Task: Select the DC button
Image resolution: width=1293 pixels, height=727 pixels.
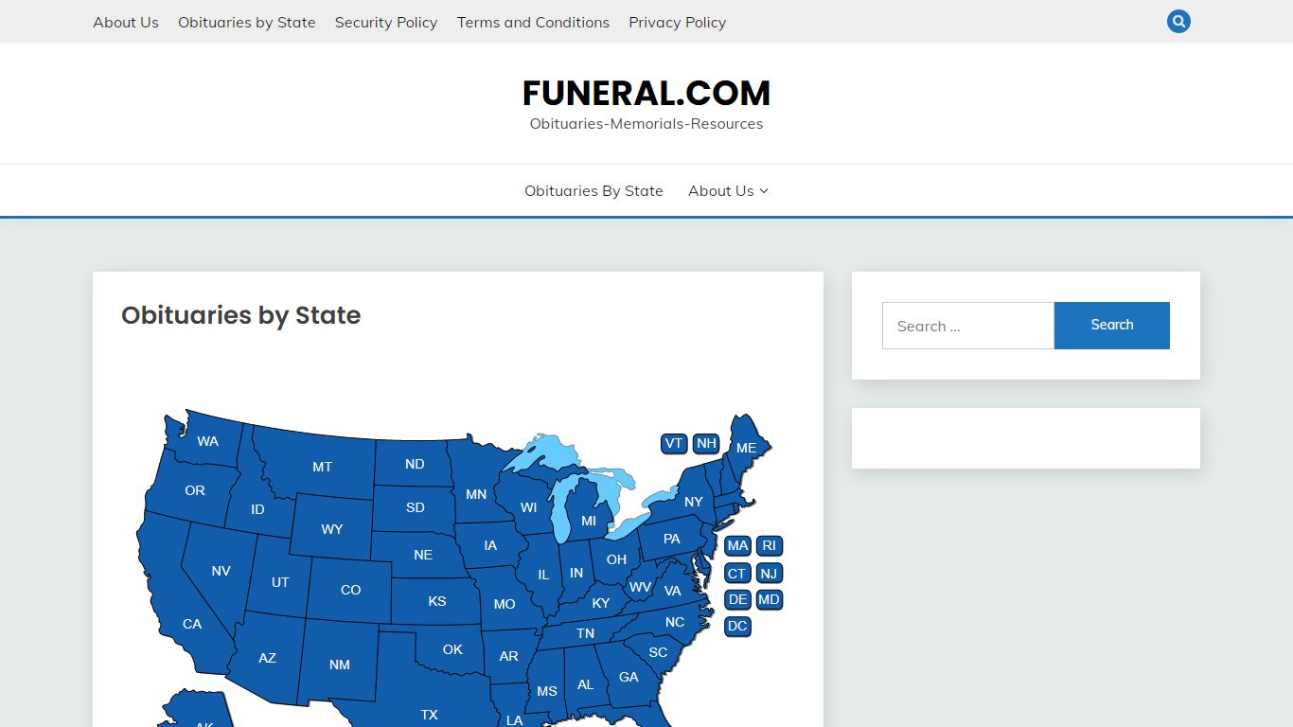Action: tap(737, 626)
